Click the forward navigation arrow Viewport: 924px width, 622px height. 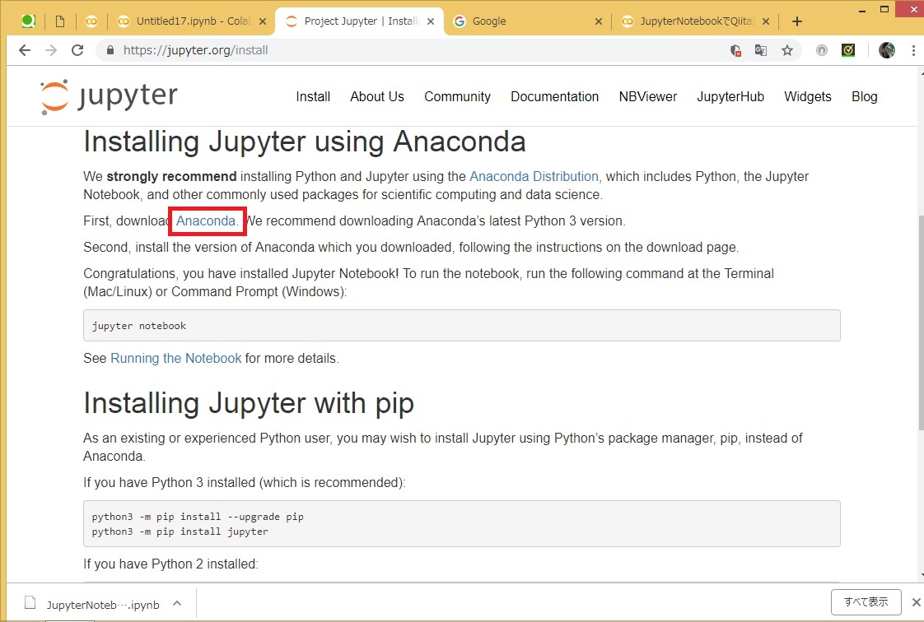(50, 50)
